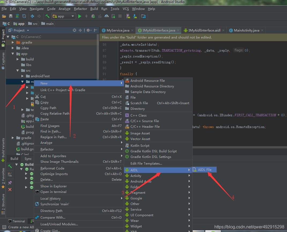This screenshot has height=232, width=287.
Task: Select AIDL File in the submenu
Action: [x=204, y=169]
